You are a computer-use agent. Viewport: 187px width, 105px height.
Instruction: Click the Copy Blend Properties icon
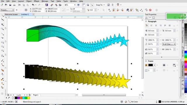146,10
